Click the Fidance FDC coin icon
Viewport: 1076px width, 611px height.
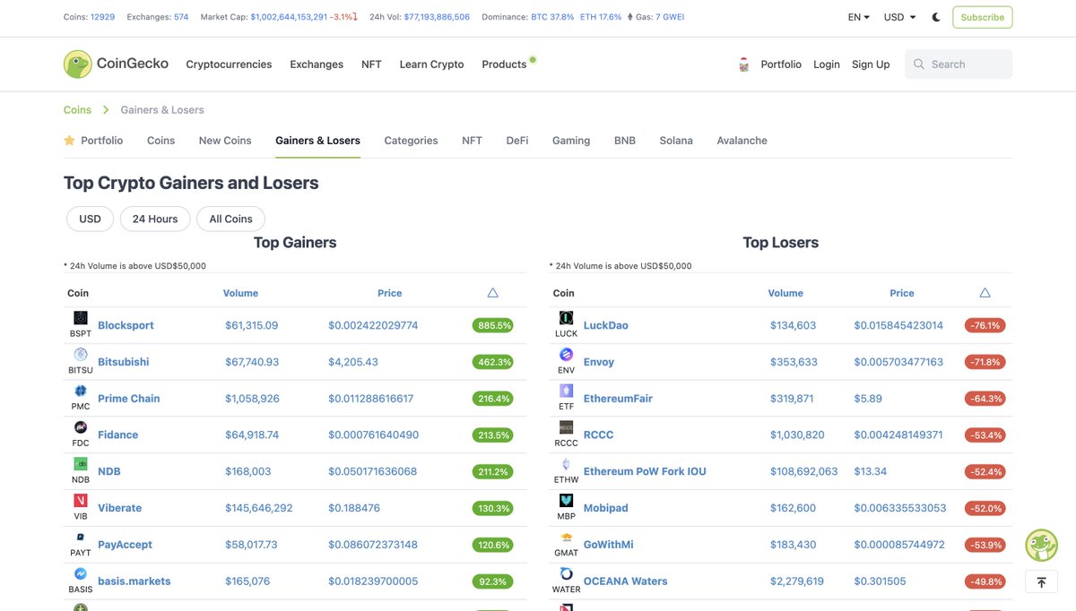tap(81, 427)
